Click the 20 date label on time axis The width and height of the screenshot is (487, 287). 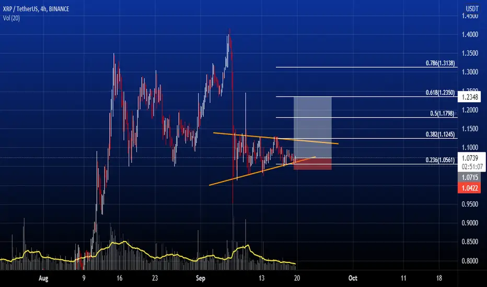(297, 278)
